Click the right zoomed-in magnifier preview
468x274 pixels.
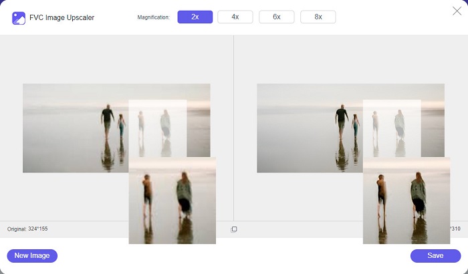click(406, 200)
